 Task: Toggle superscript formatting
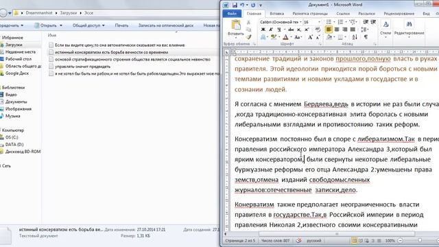click(307, 30)
